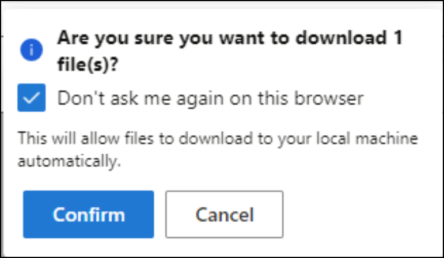Accept the download with Confirm
444x258 pixels.
coord(89,214)
